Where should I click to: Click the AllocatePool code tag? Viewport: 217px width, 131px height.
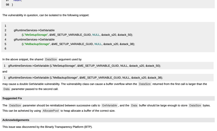[51, 111]
